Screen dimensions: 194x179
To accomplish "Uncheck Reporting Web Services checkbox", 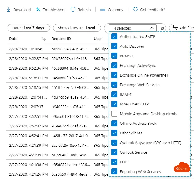I will 114,171.
